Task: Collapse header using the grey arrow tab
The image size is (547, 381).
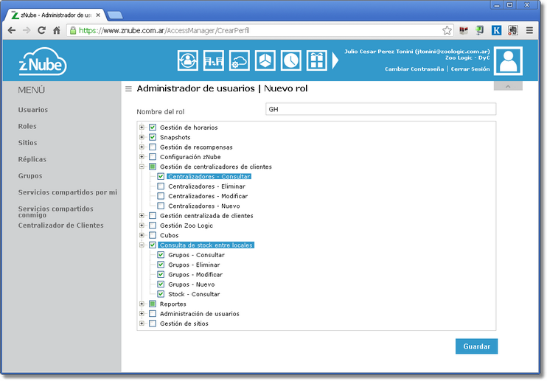Action: [508, 86]
